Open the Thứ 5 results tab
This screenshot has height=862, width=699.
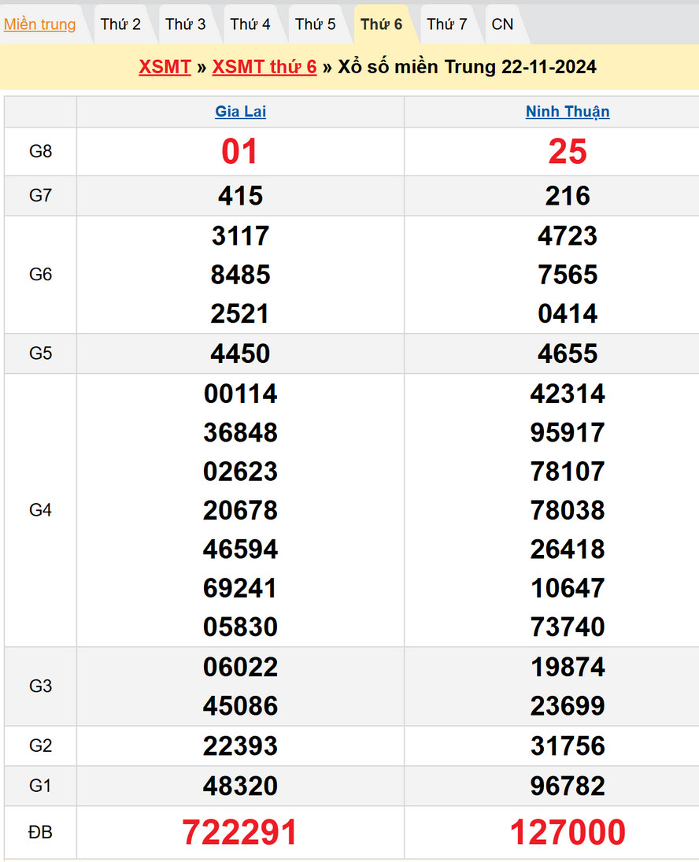[316, 24]
